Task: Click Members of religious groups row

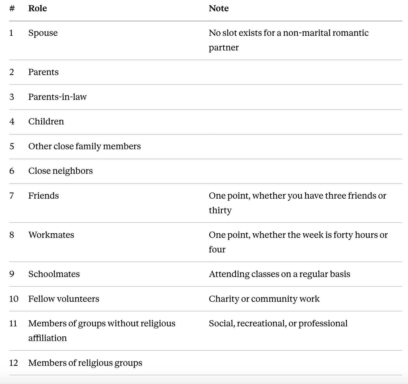Action: pyautogui.click(x=205, y=363)
